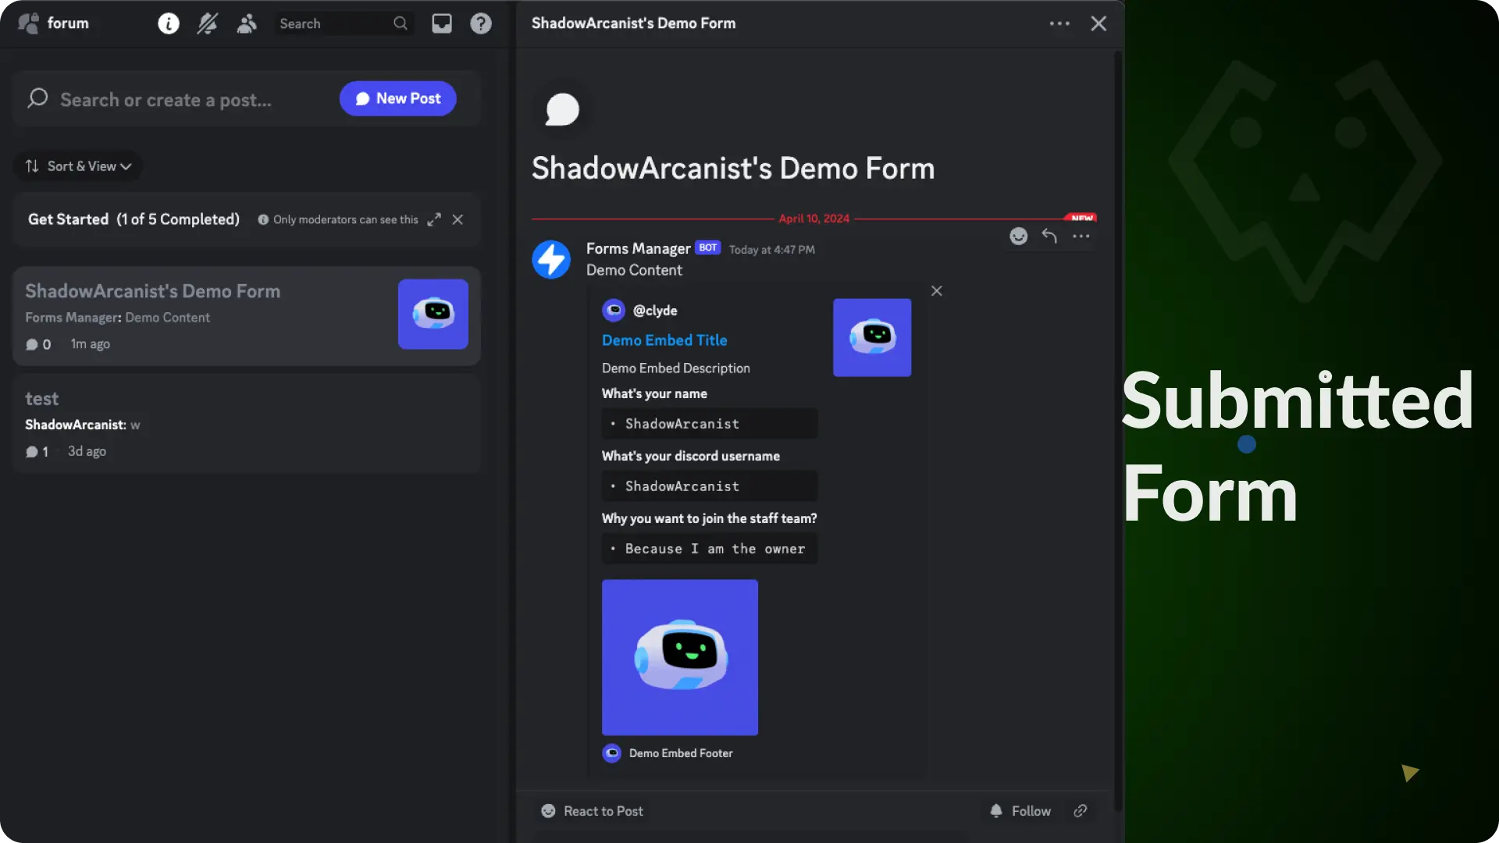The height and width of the screenshot is (843, 1499).
Task: Click the 'Because I am the owner' answer
Action: 710,549
